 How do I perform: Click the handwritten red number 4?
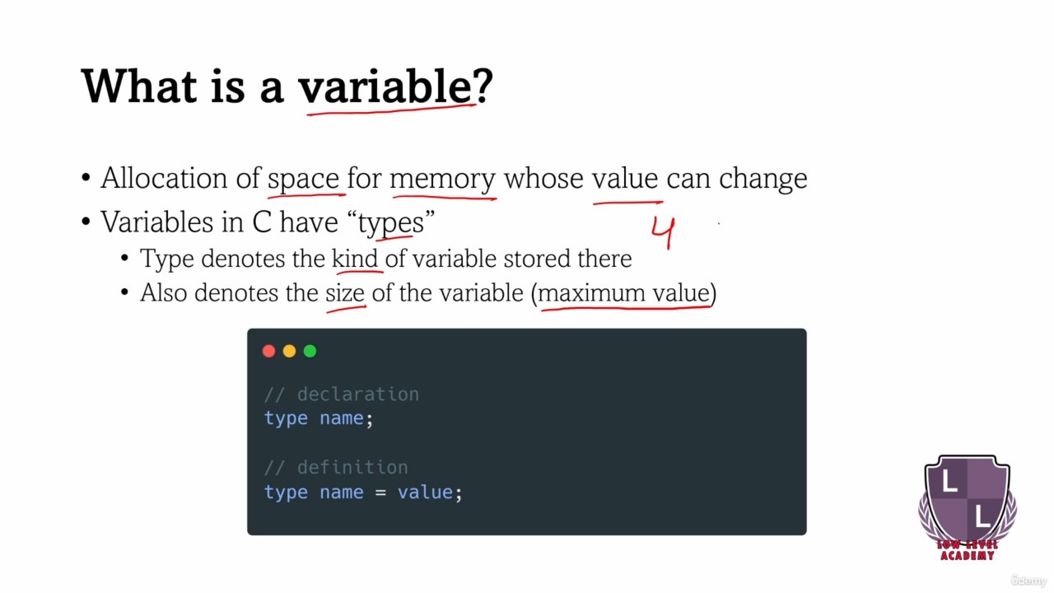[664, 231]
